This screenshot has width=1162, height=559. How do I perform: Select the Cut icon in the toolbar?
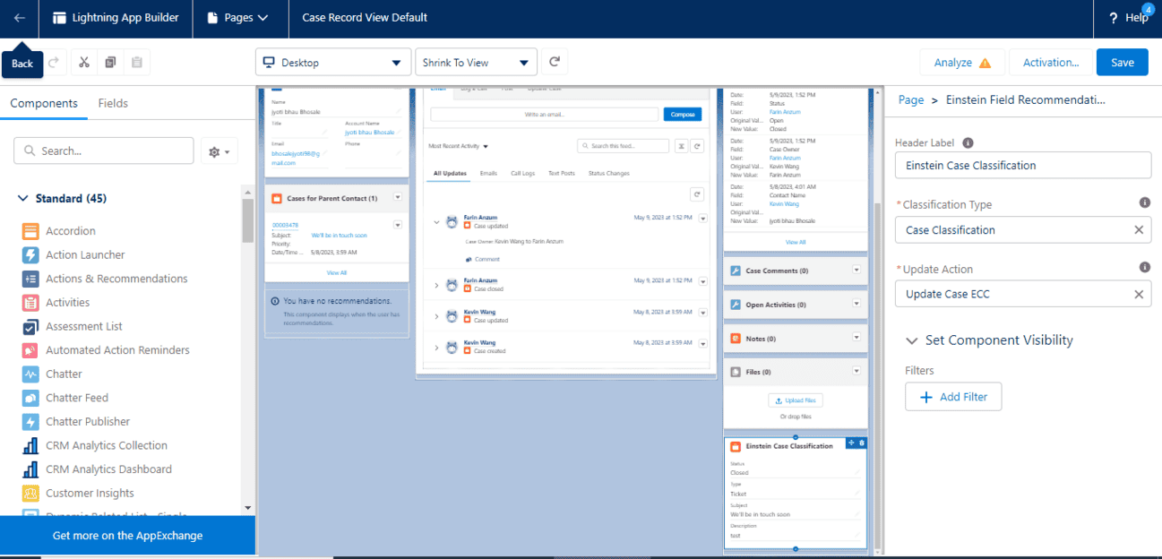click(x=82, y=62)
